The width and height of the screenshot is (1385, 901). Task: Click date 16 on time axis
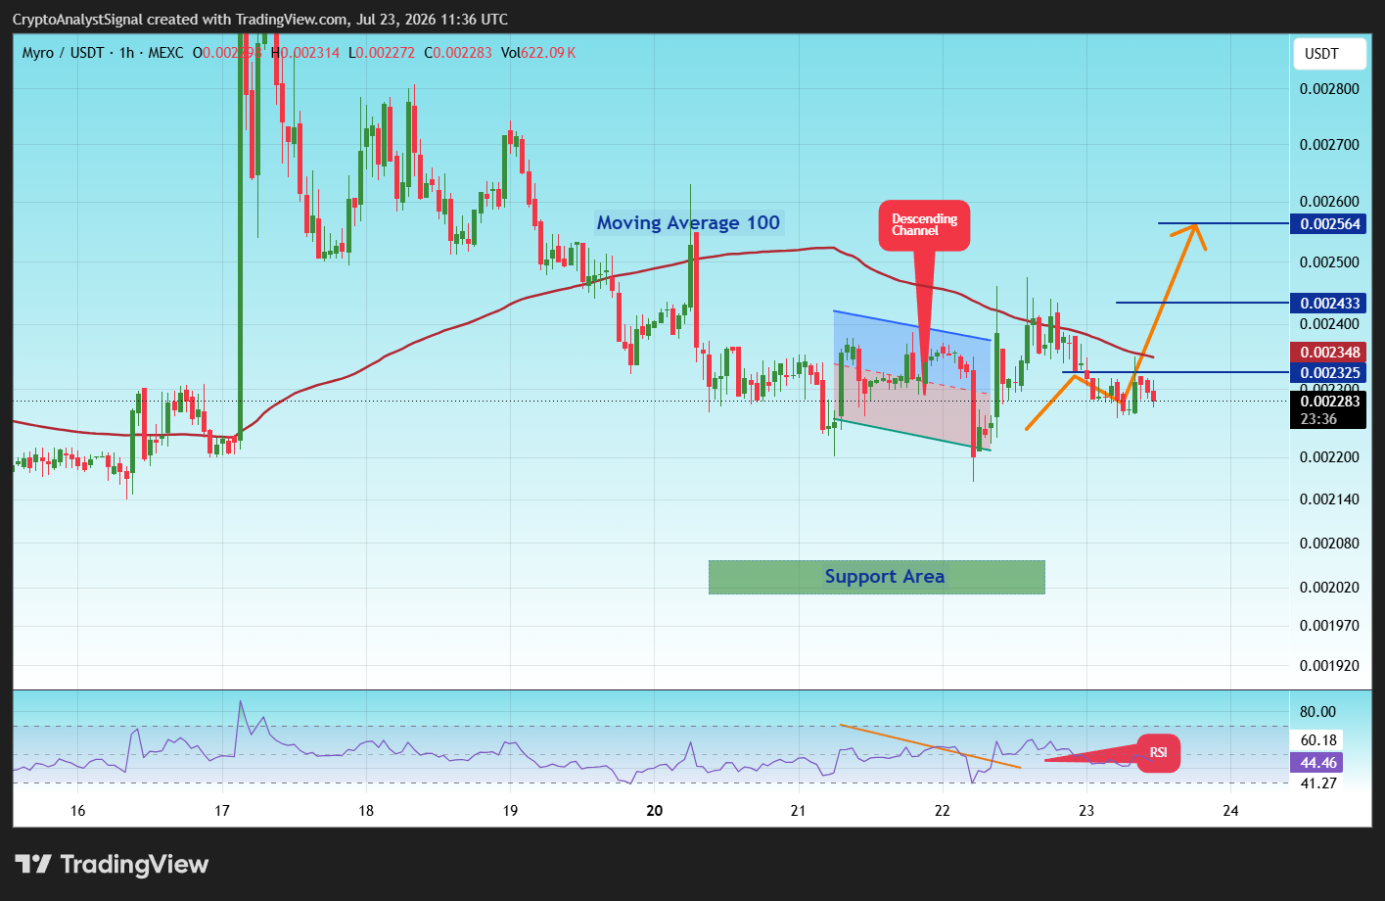[78, 811]
